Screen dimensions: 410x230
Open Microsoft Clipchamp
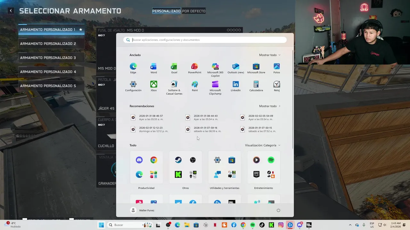(x=215, y=88)
